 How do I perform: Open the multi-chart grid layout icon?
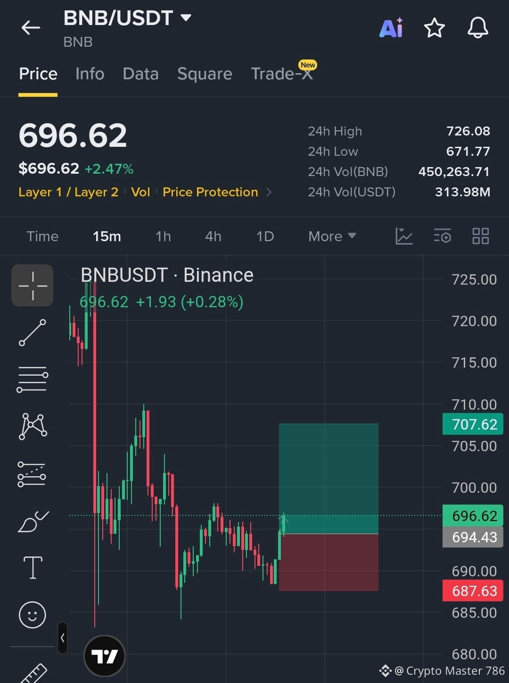coord(481,236)
